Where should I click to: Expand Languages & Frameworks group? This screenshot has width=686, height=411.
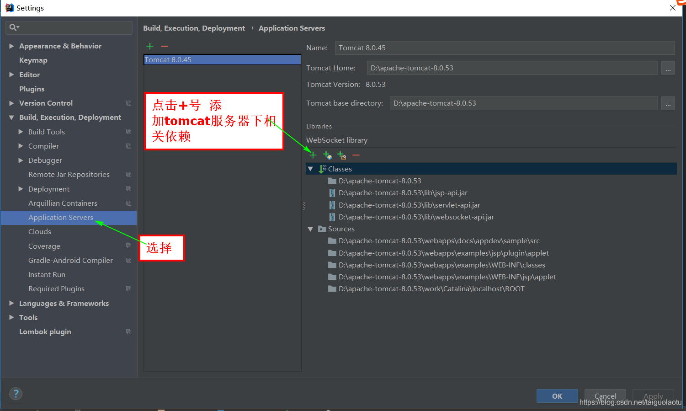point(11,304)
